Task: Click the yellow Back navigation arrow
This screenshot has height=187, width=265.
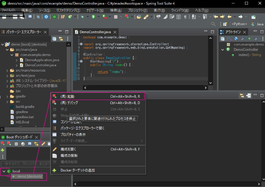Action: 229,17
